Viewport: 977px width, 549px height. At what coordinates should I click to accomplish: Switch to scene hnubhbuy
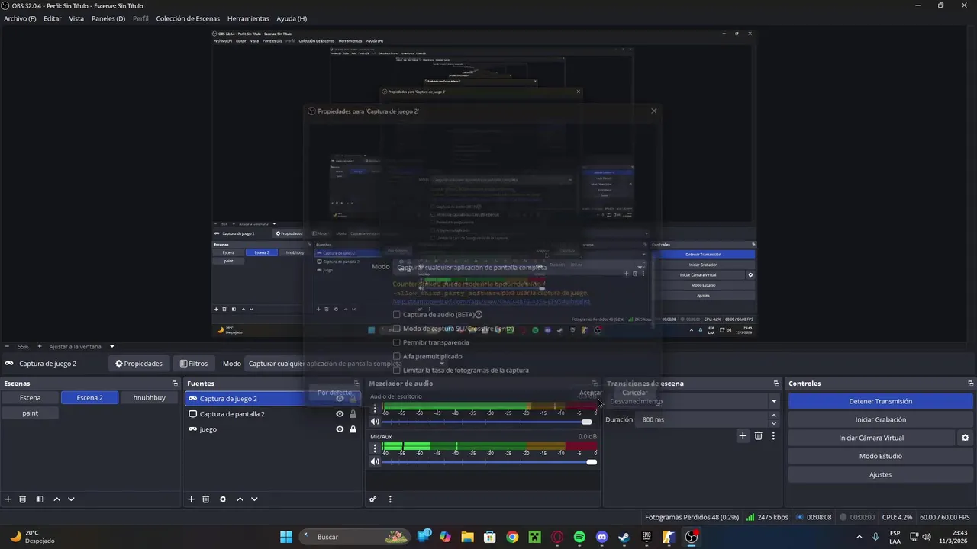(149, 398)
